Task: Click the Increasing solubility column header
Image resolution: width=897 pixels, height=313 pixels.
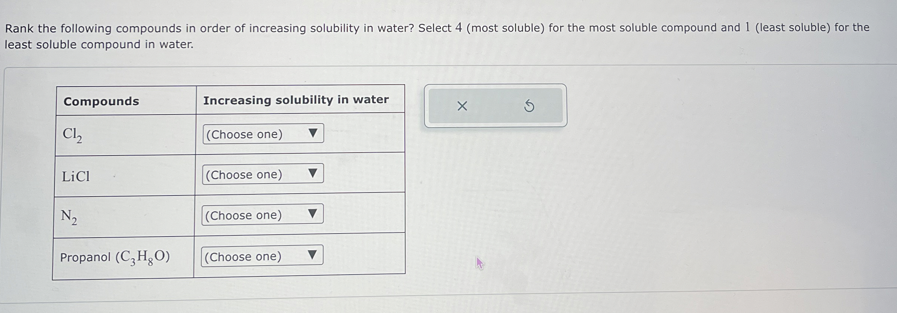Action: point(296,98)
